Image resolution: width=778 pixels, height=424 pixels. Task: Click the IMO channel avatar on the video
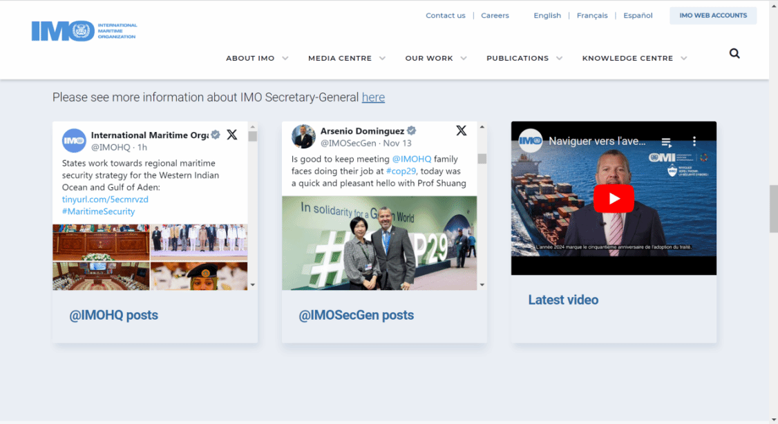[531, 141]
